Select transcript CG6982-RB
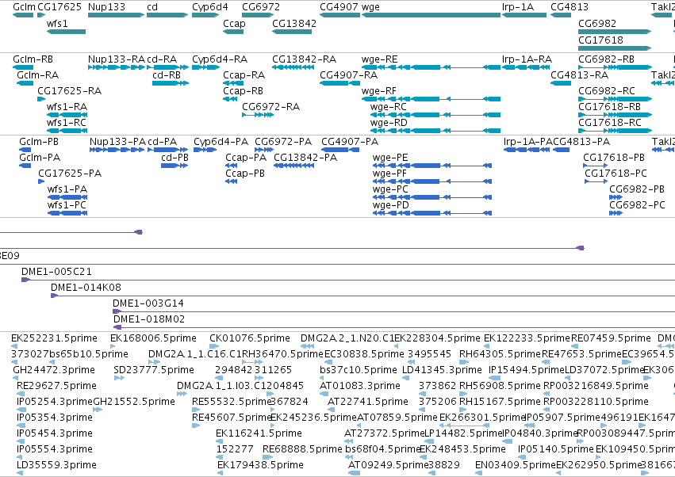 click(614, 67)
